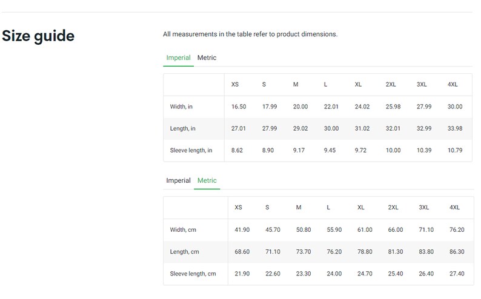Click the 17.99 width value
This screenshot has width=481, height=299.
pyautogui.click(x=270, y=107)
